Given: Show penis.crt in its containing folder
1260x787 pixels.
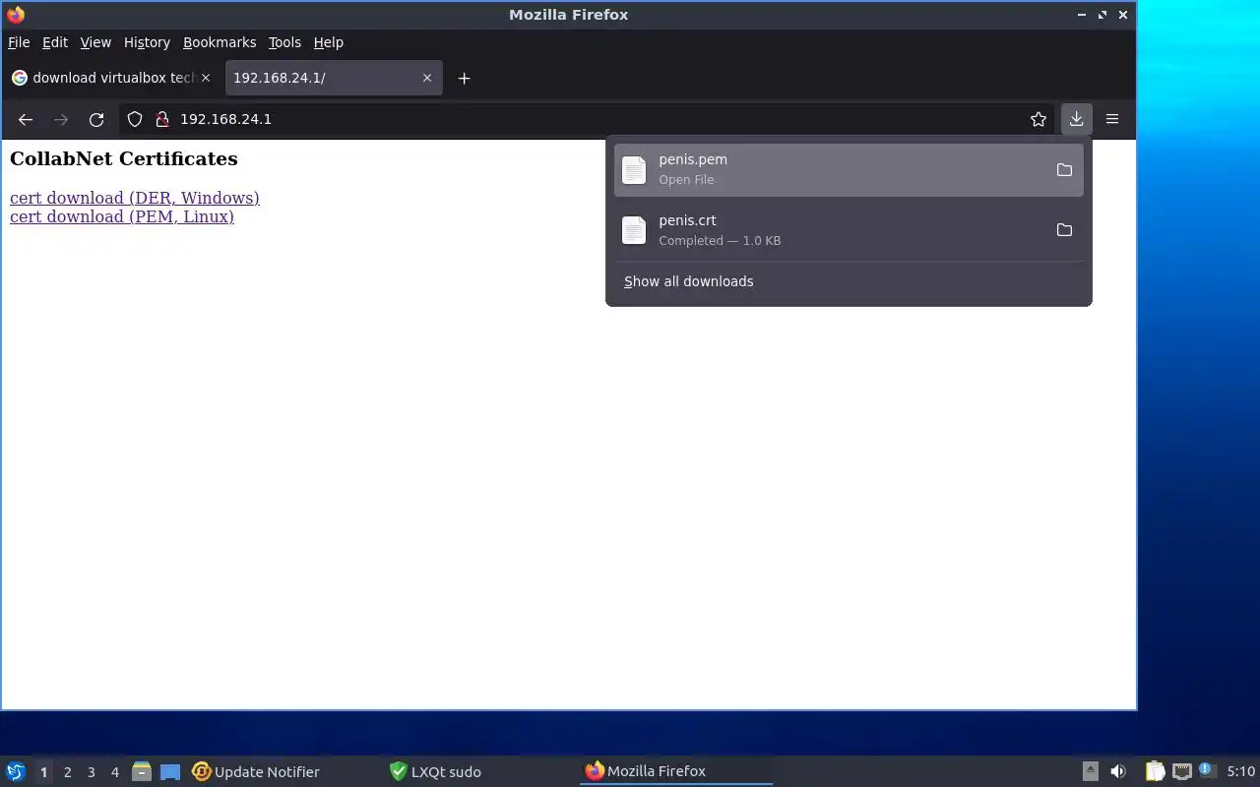Looking at the screenshot, I should coord(1064,230).
